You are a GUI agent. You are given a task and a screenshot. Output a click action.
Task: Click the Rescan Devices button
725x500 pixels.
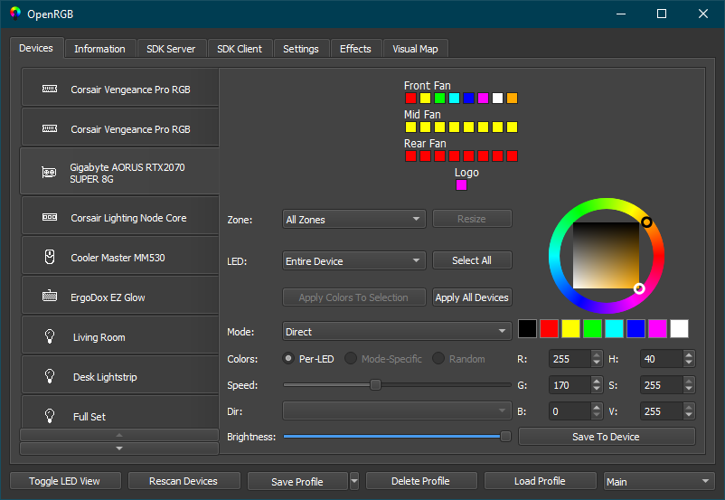pyautogui.click(x=184, y=481)
